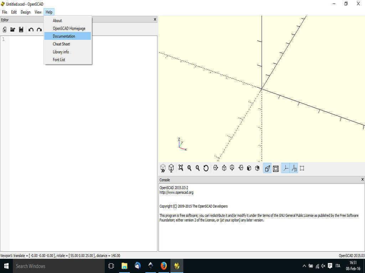Screen dimensions: 365x273
Task: Open the Windows Start menu
Action: click(6, 266)
